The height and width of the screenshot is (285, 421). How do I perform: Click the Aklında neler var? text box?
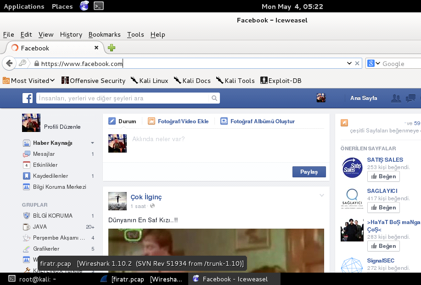click(x=228, y=143)
